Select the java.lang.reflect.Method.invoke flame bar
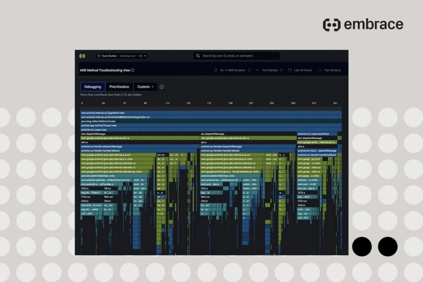Viewport: 423px width, 282px height. click(x=211, y=121)
